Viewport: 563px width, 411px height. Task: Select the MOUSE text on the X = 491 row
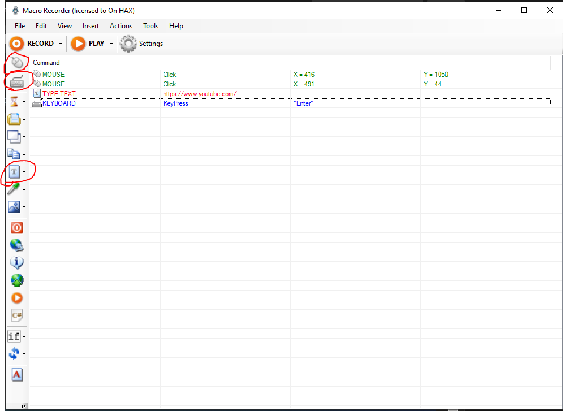(x=54, y=84)
